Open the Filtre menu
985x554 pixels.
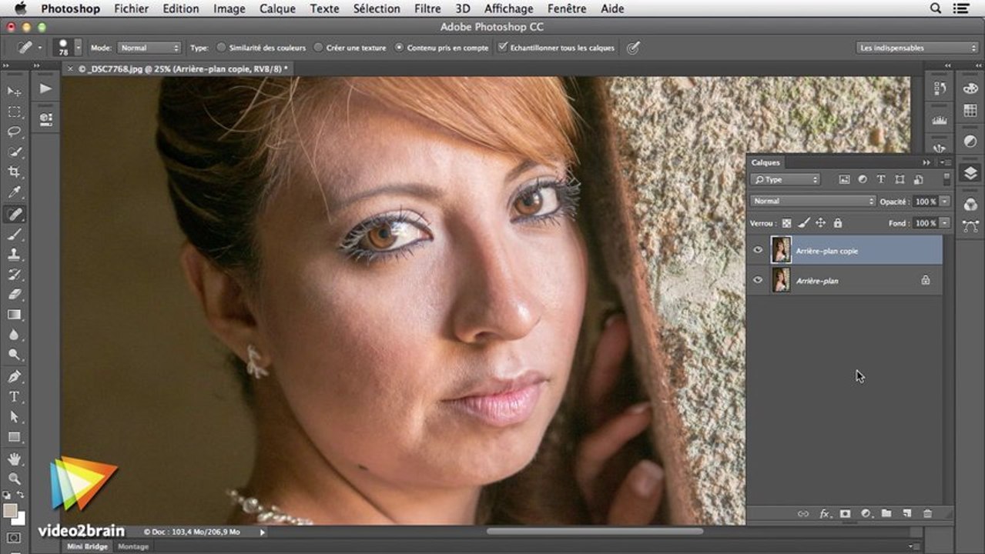pyautogui.click(x=427, y=9)
